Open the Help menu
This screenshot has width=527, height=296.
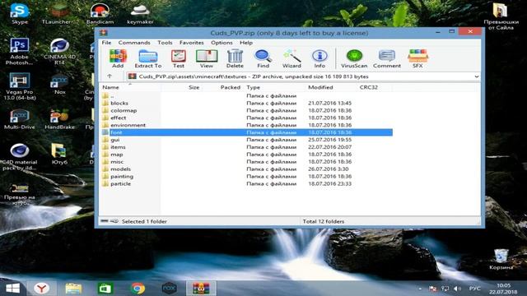coord(246,43)
